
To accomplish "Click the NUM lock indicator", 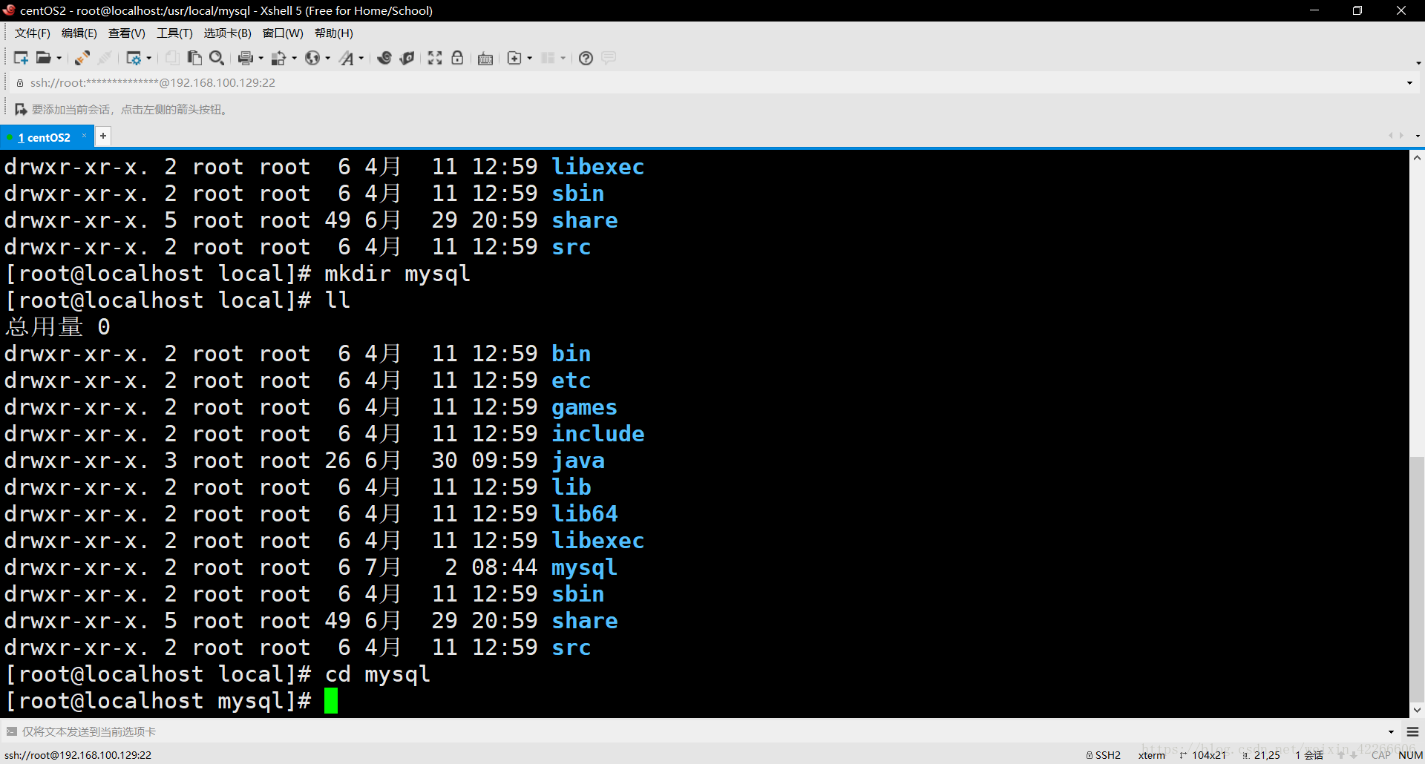I will (1410, 755).
